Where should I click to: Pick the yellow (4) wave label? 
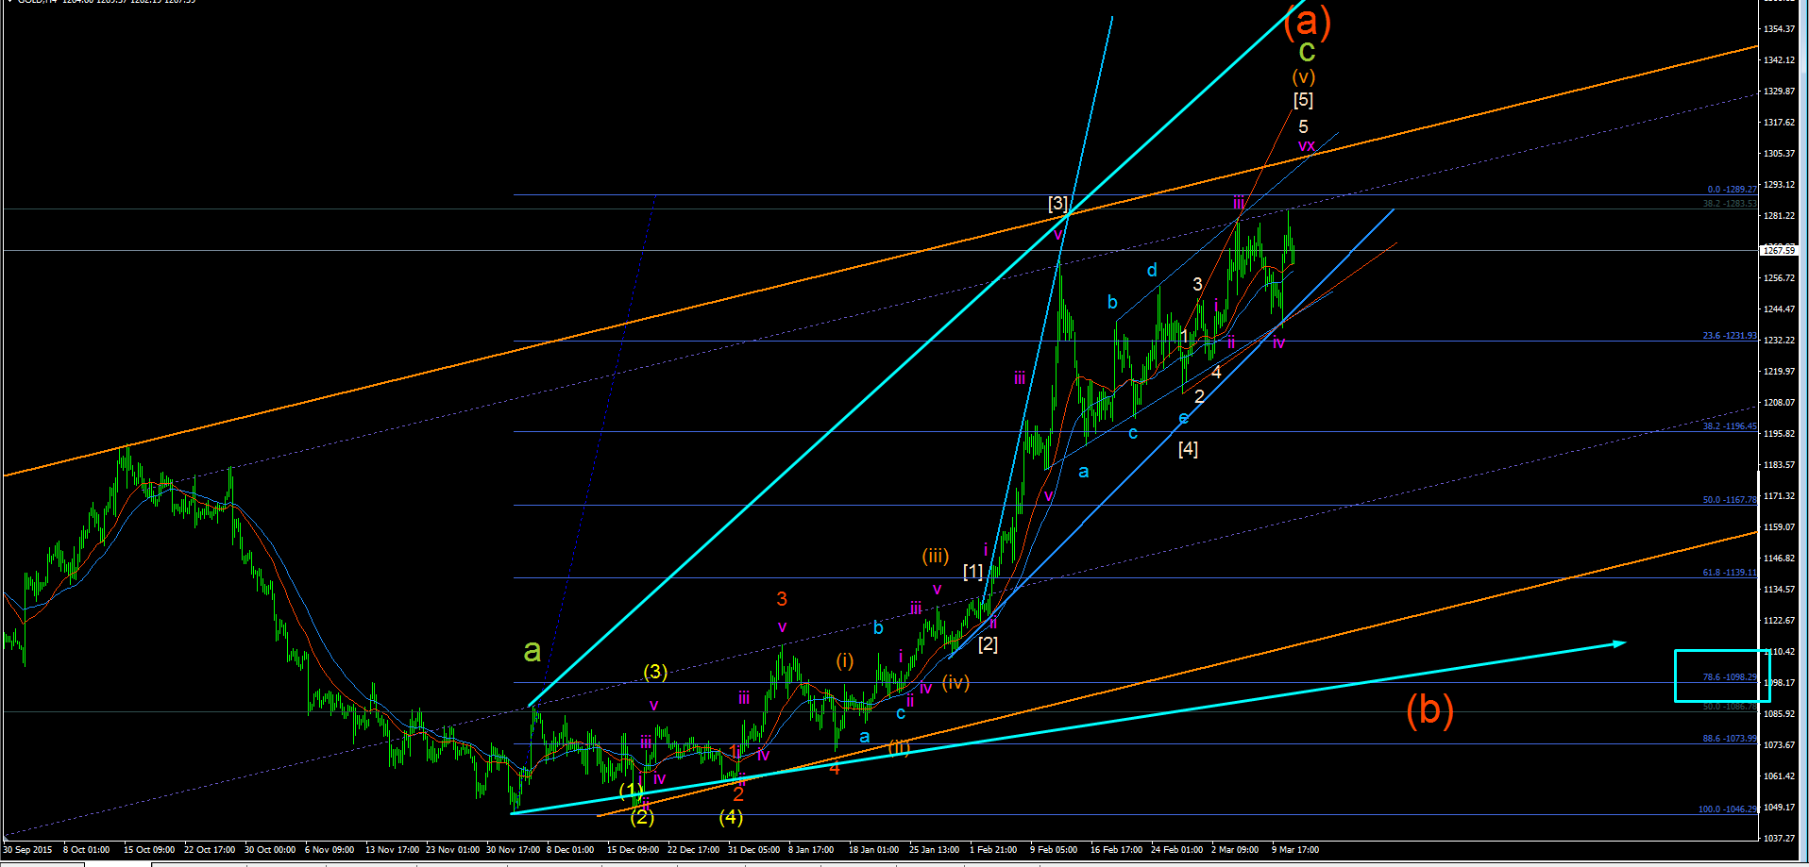pyautogui.click(x=731, y=817)
